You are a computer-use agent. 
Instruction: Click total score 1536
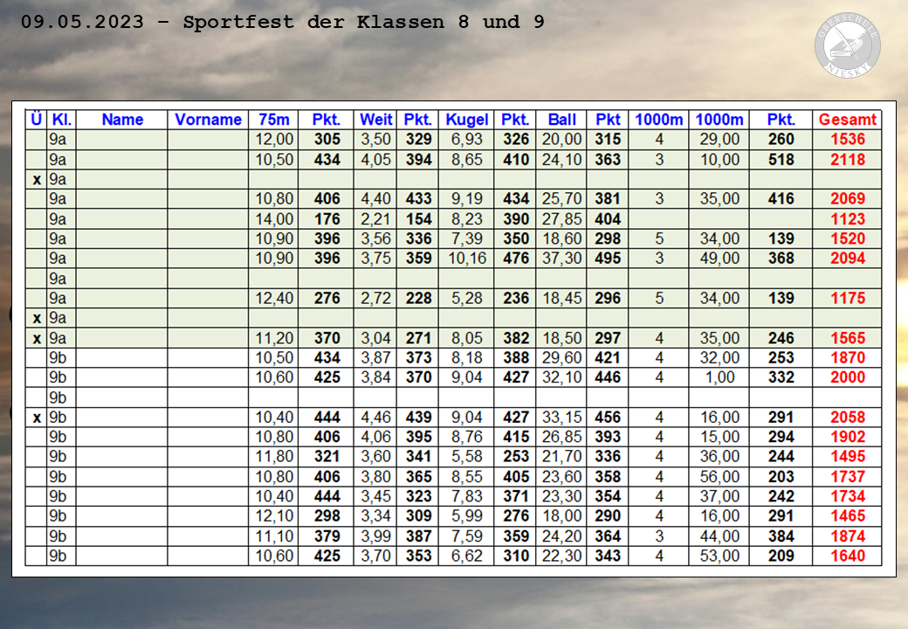coord(847,139)
